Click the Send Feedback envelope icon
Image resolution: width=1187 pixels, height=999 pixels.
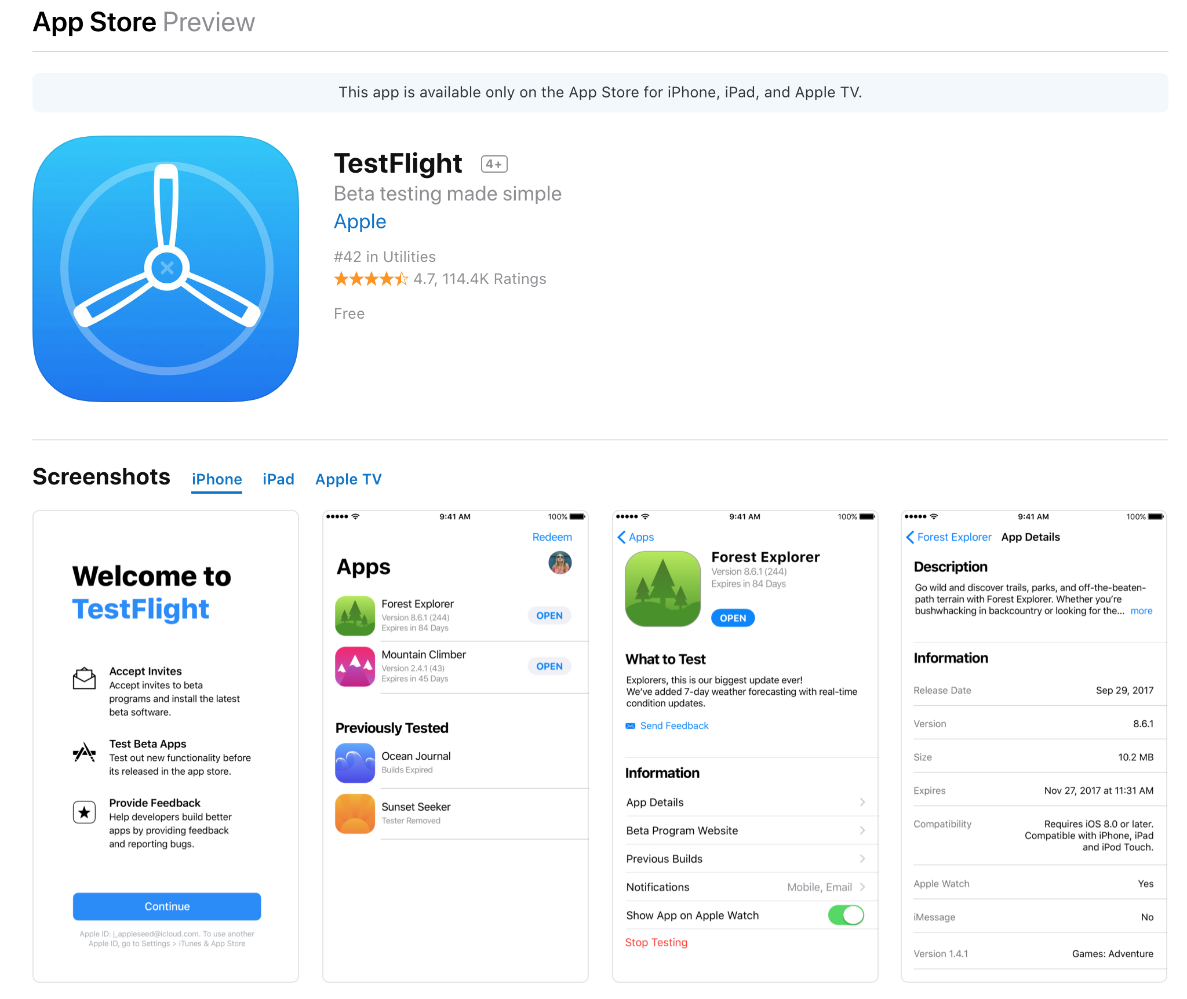point(628,725)
